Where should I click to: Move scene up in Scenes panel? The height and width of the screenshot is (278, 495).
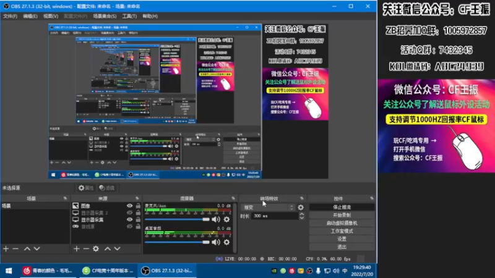[27, 249]
